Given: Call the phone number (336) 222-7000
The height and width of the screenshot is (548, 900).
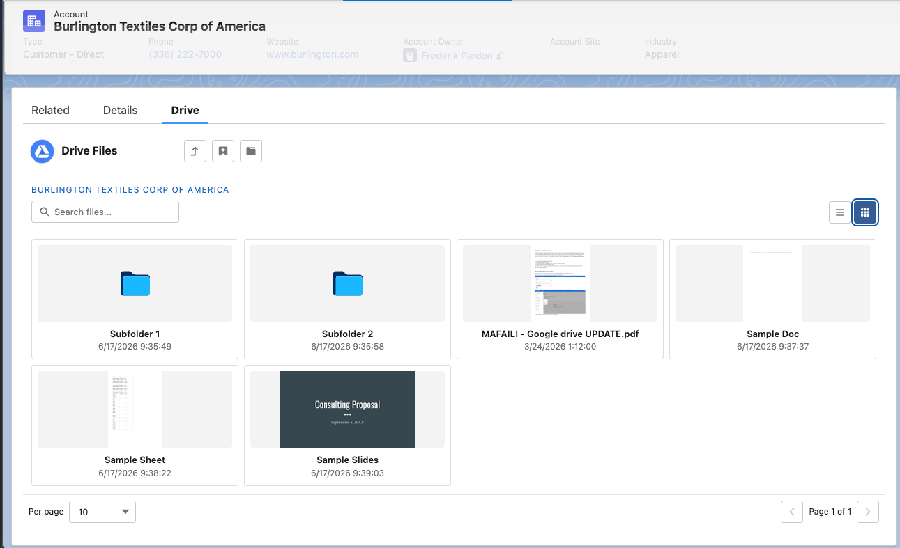Looking at the screenshot, I should coord(185,54).
